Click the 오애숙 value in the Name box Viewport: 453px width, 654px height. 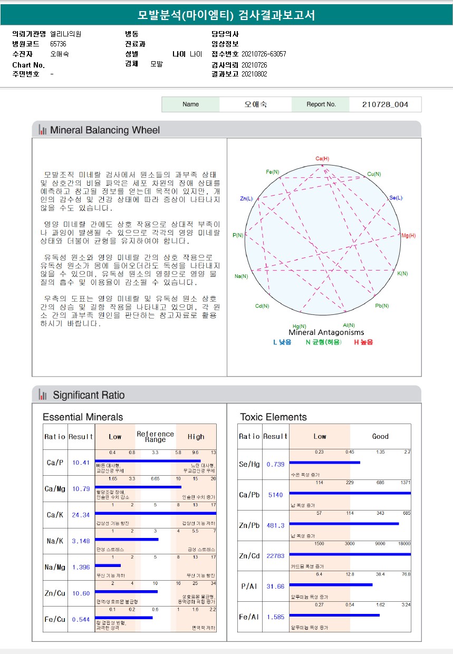coord(256,104)
